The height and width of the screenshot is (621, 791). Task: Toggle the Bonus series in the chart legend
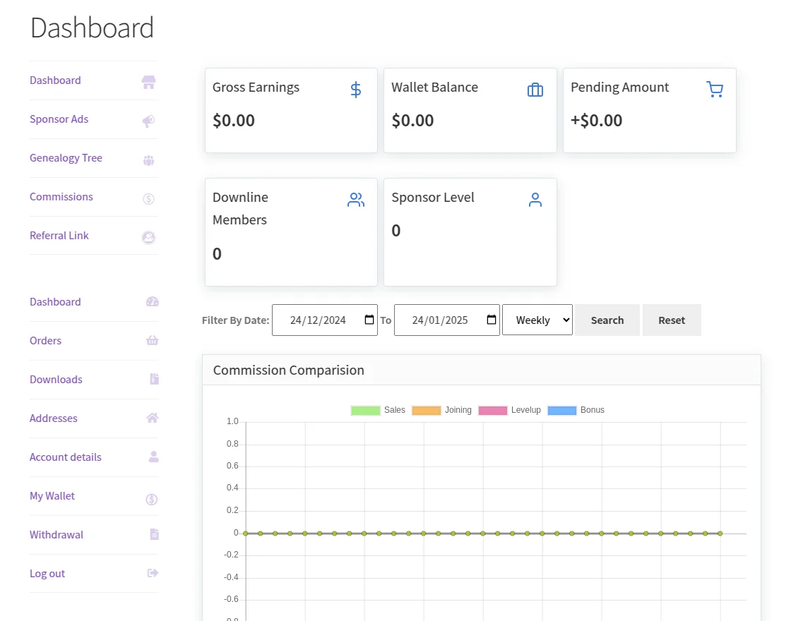click(x=561, y=409)
